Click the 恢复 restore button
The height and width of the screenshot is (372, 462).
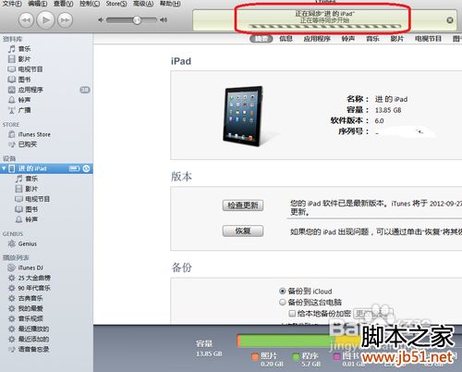pyautogui.click(x=243, y=231)
